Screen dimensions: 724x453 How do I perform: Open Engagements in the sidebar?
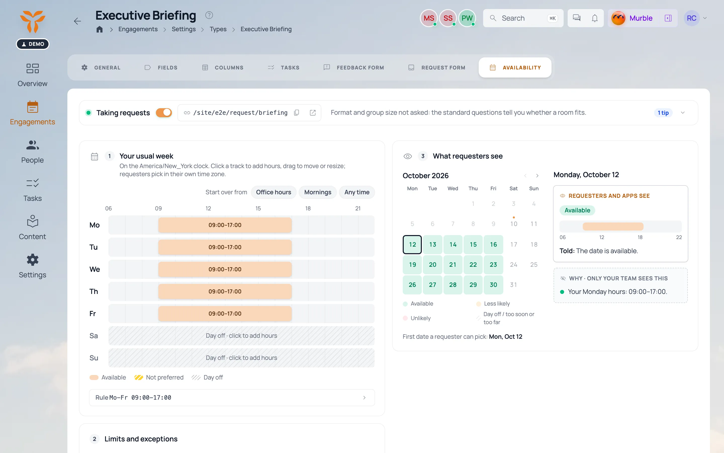(x=32, y=113)
